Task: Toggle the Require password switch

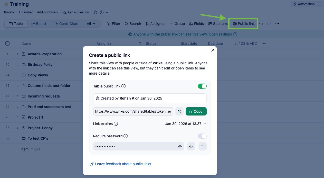Action: 202,136
